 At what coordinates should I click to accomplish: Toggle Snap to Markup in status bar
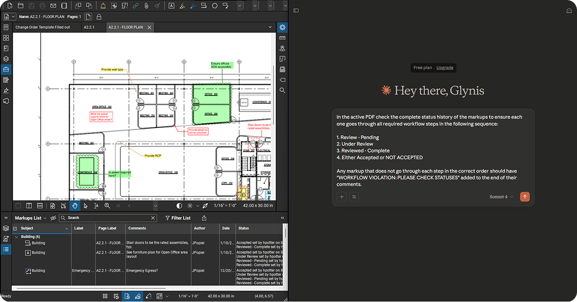138,296
